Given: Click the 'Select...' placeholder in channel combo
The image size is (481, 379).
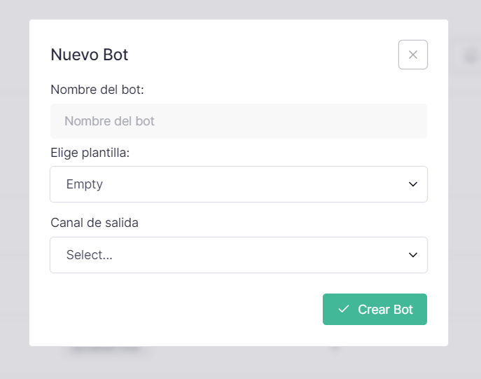Looking at the screenshot, I should [89, 255].
